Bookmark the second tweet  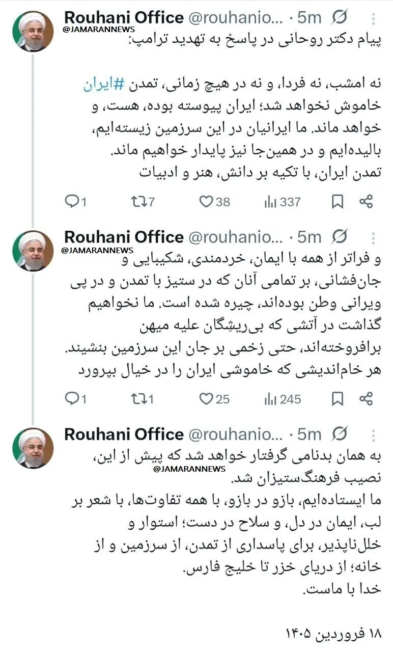tap(337, 399)
